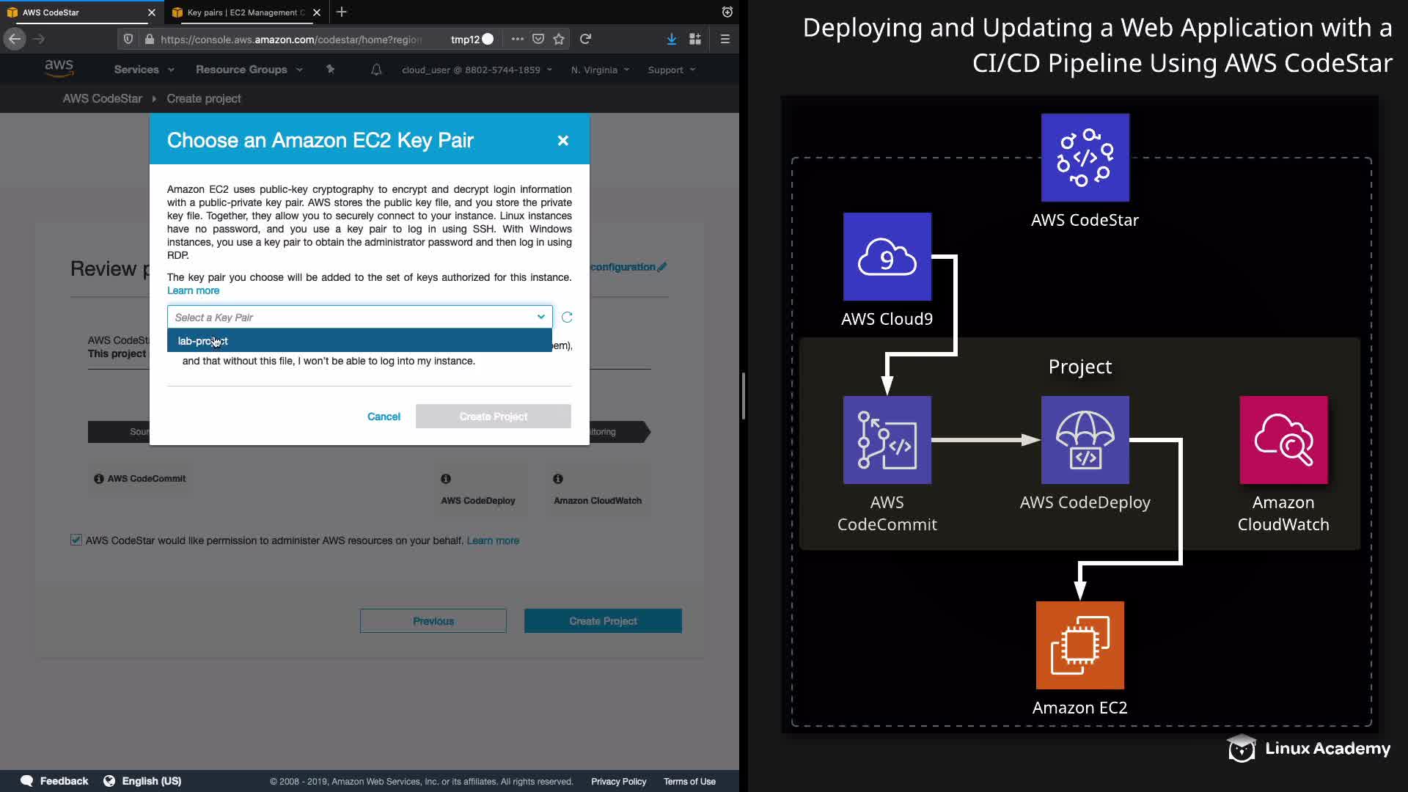Open the Firefox hamburger menu
1408x792 pixels.
coord(725,39)
